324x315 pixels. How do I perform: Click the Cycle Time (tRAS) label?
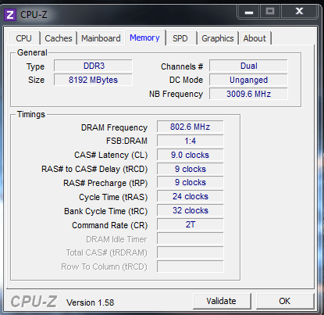113,198
